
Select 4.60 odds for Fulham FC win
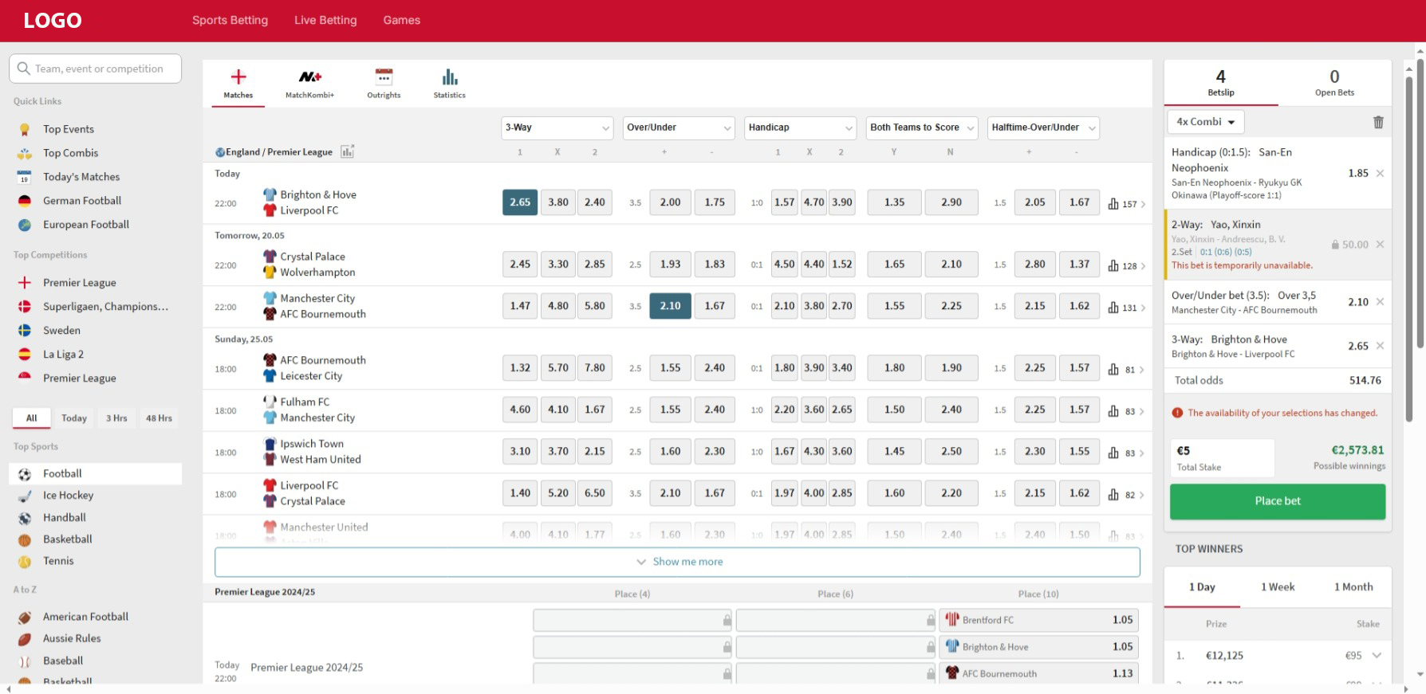(x=520, y=410)
